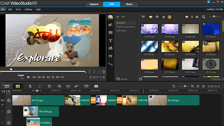Open the library Sort menu icon
Screen dimensions: 224x126
[x=203, y=17]
